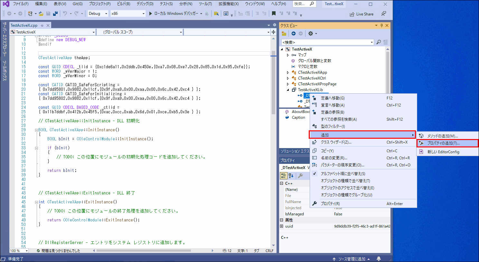Click the redo toolbar icon
Image resolution: width=479 pixels, height=262 pixels.
[76, 14]
